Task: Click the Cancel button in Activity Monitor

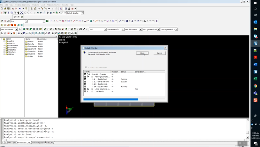Action: [159, 53]
